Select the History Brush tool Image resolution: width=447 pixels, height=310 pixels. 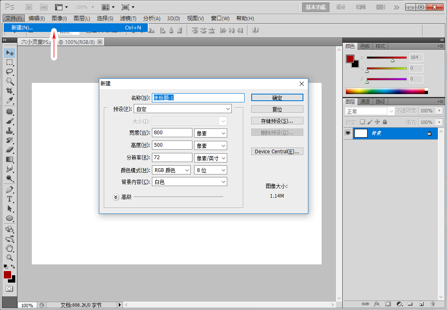pyautogui.click(x=10, y=140)
